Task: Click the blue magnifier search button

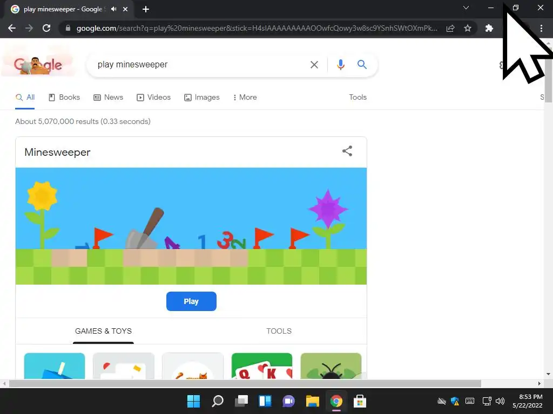Action: point(362,65)
